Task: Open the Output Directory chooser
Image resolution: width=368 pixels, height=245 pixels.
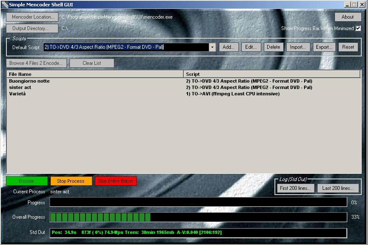Action: [x=32, y=28]
